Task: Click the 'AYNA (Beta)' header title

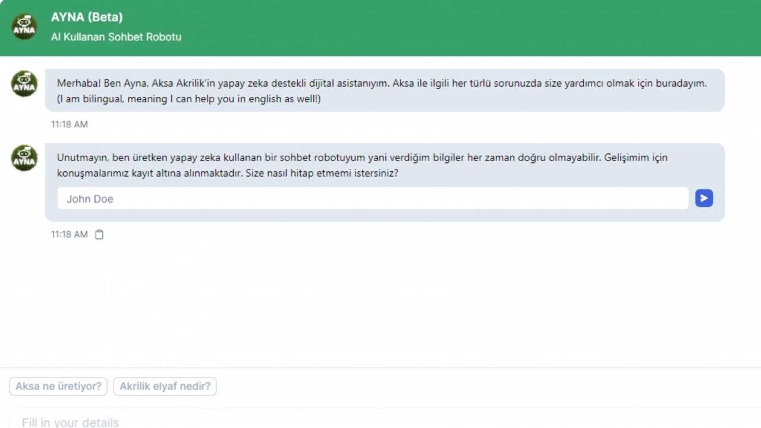Action: coord(87,17)
